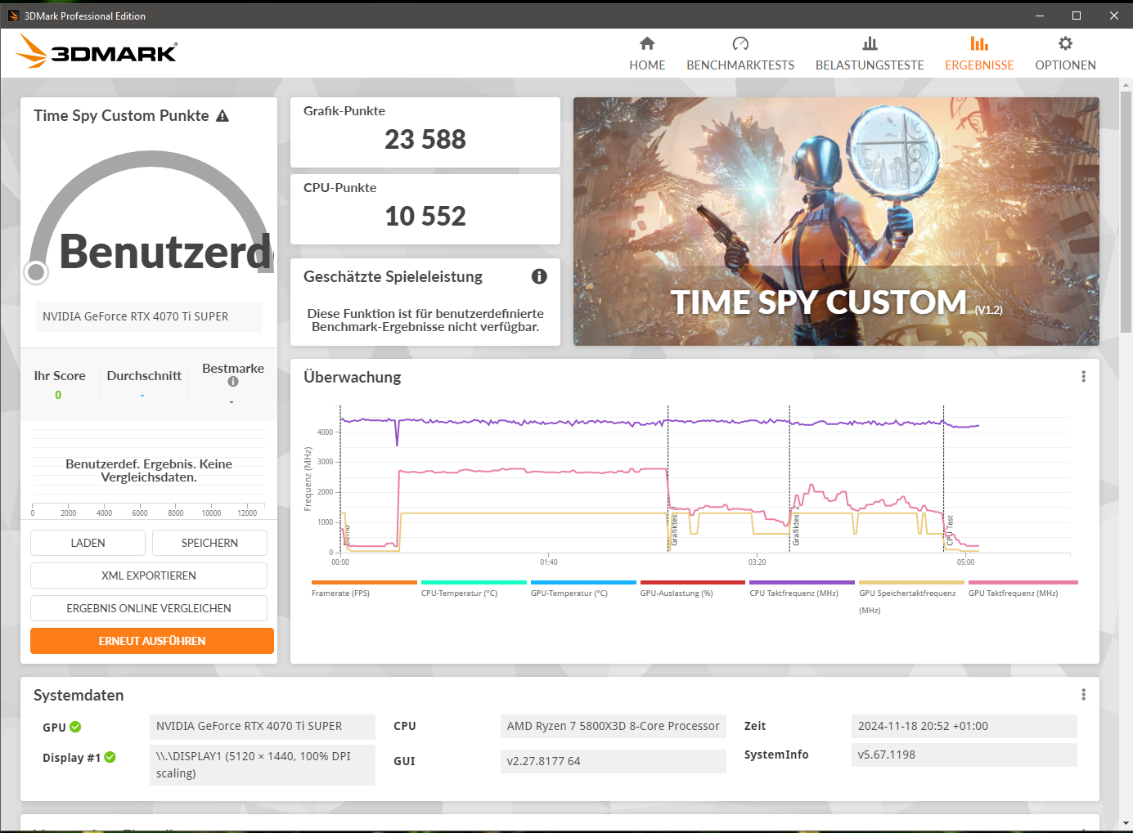Open the HOME tab
The width and height of the screenshot is (1133, 833).
647,54
